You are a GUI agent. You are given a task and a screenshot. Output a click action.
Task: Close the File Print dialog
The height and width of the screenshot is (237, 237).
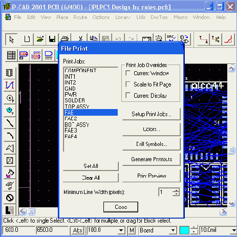(121, 207)
